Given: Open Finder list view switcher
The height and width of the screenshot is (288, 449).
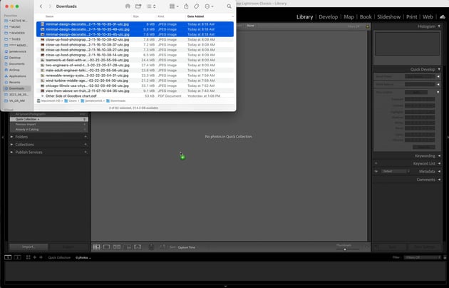Looking at the screenshot, I should (151, 6).
